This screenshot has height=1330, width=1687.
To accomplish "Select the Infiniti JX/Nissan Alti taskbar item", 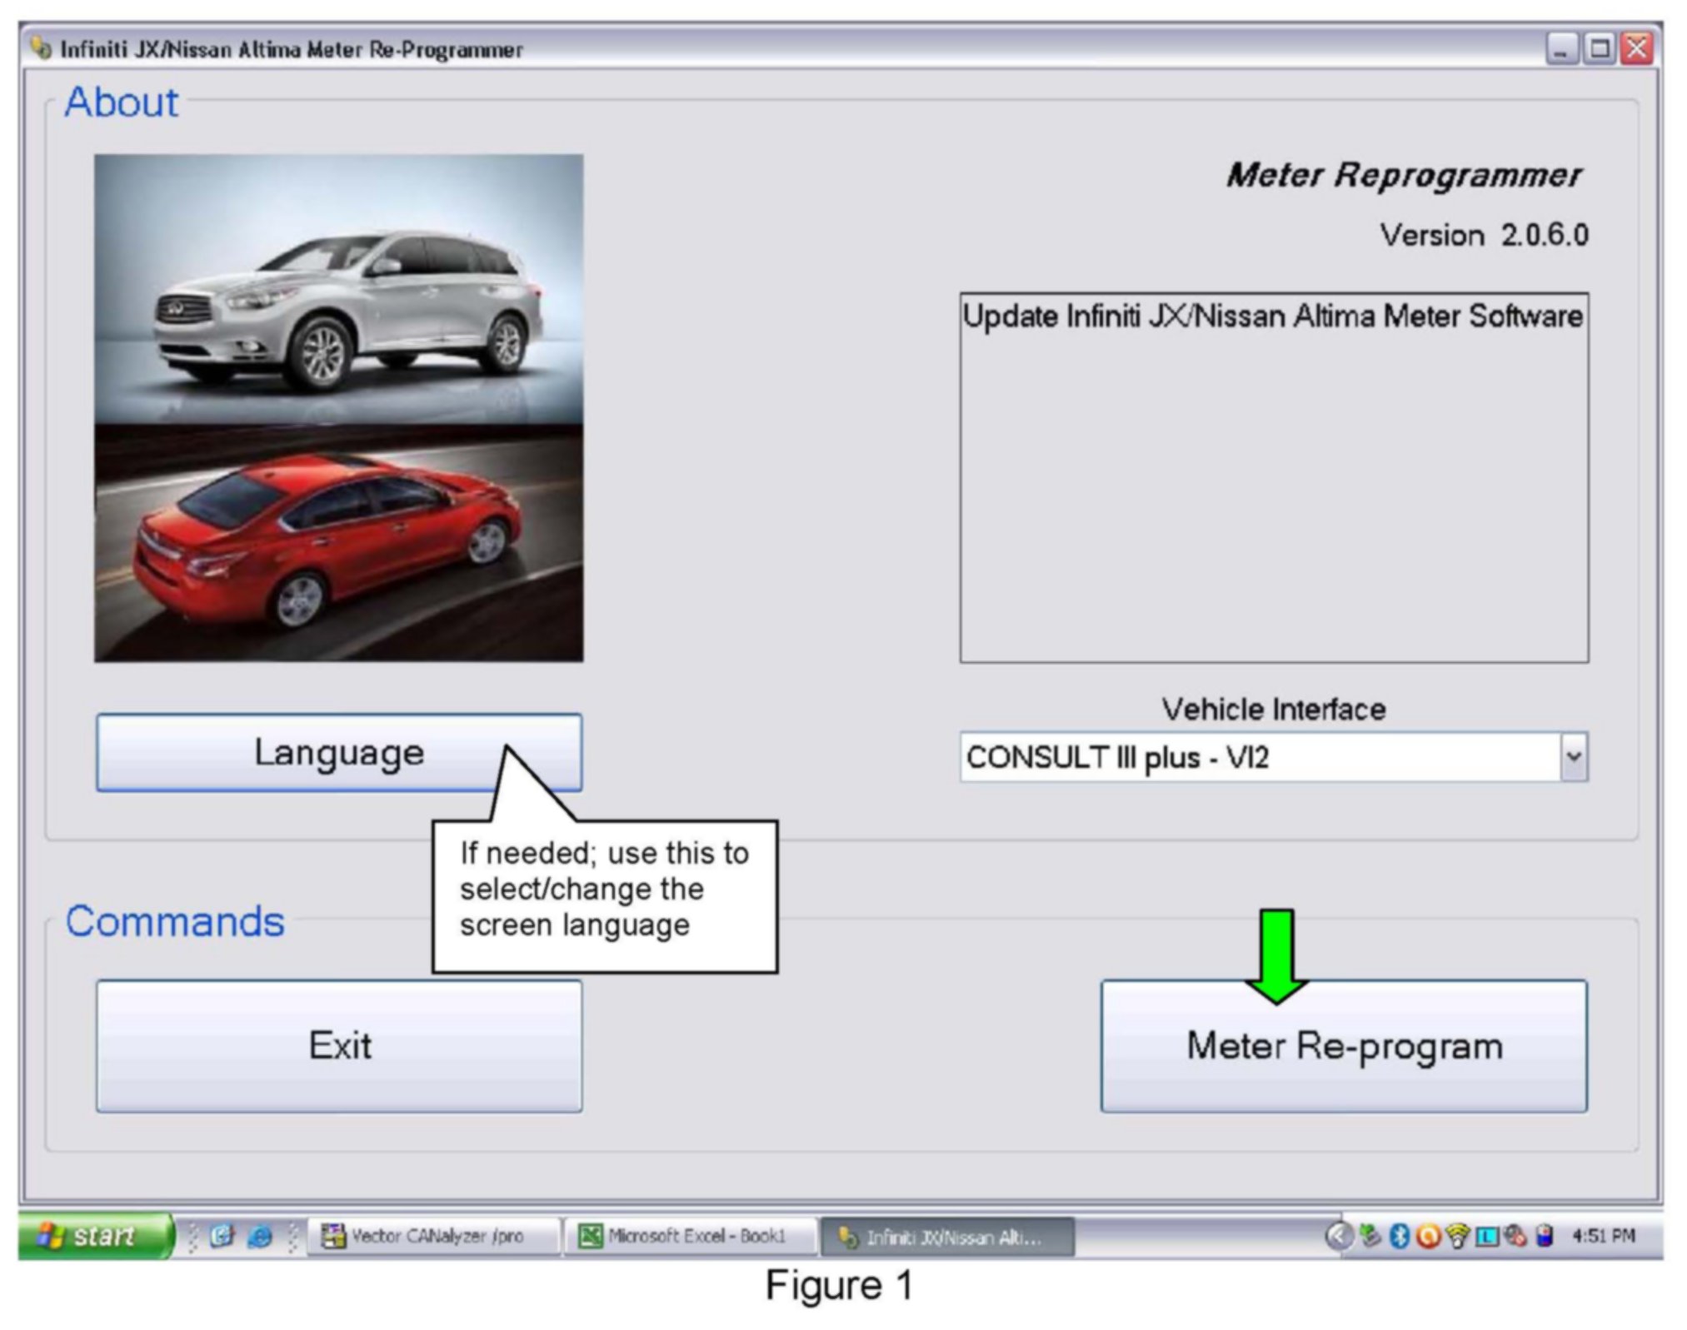I will click(946, 1237).
